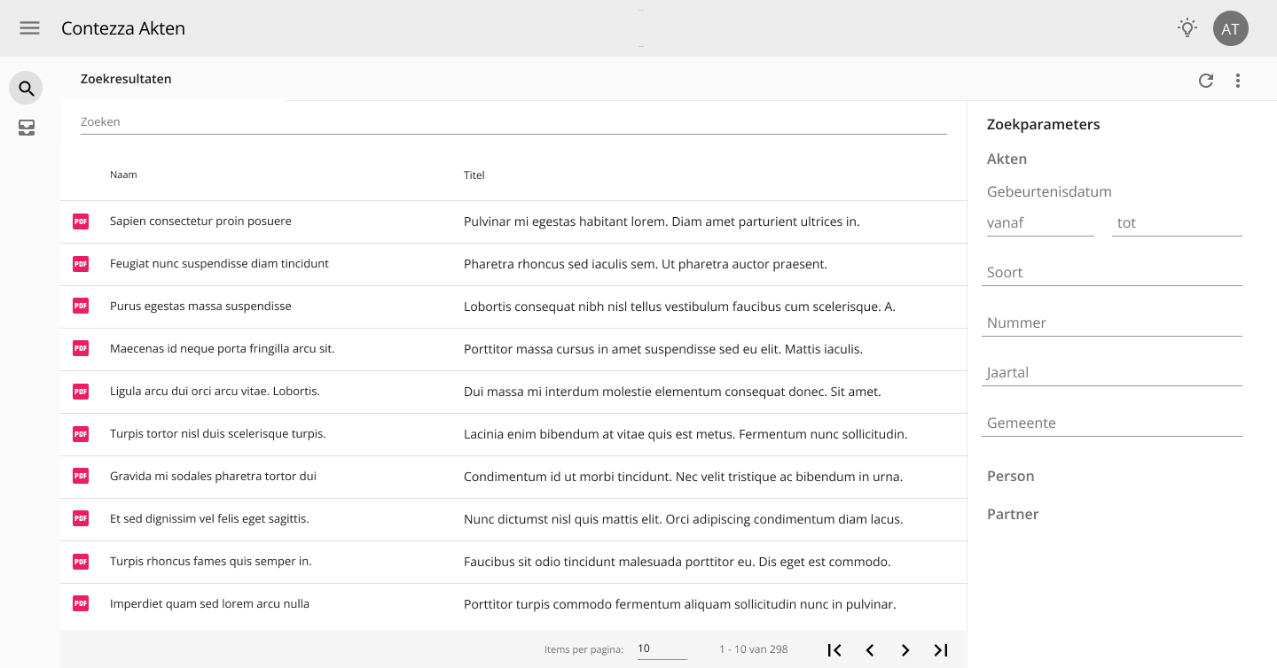Click the Gebeurtenisdatum label
Screen dimensions: 1277x668
click(x=1049, y=191)
